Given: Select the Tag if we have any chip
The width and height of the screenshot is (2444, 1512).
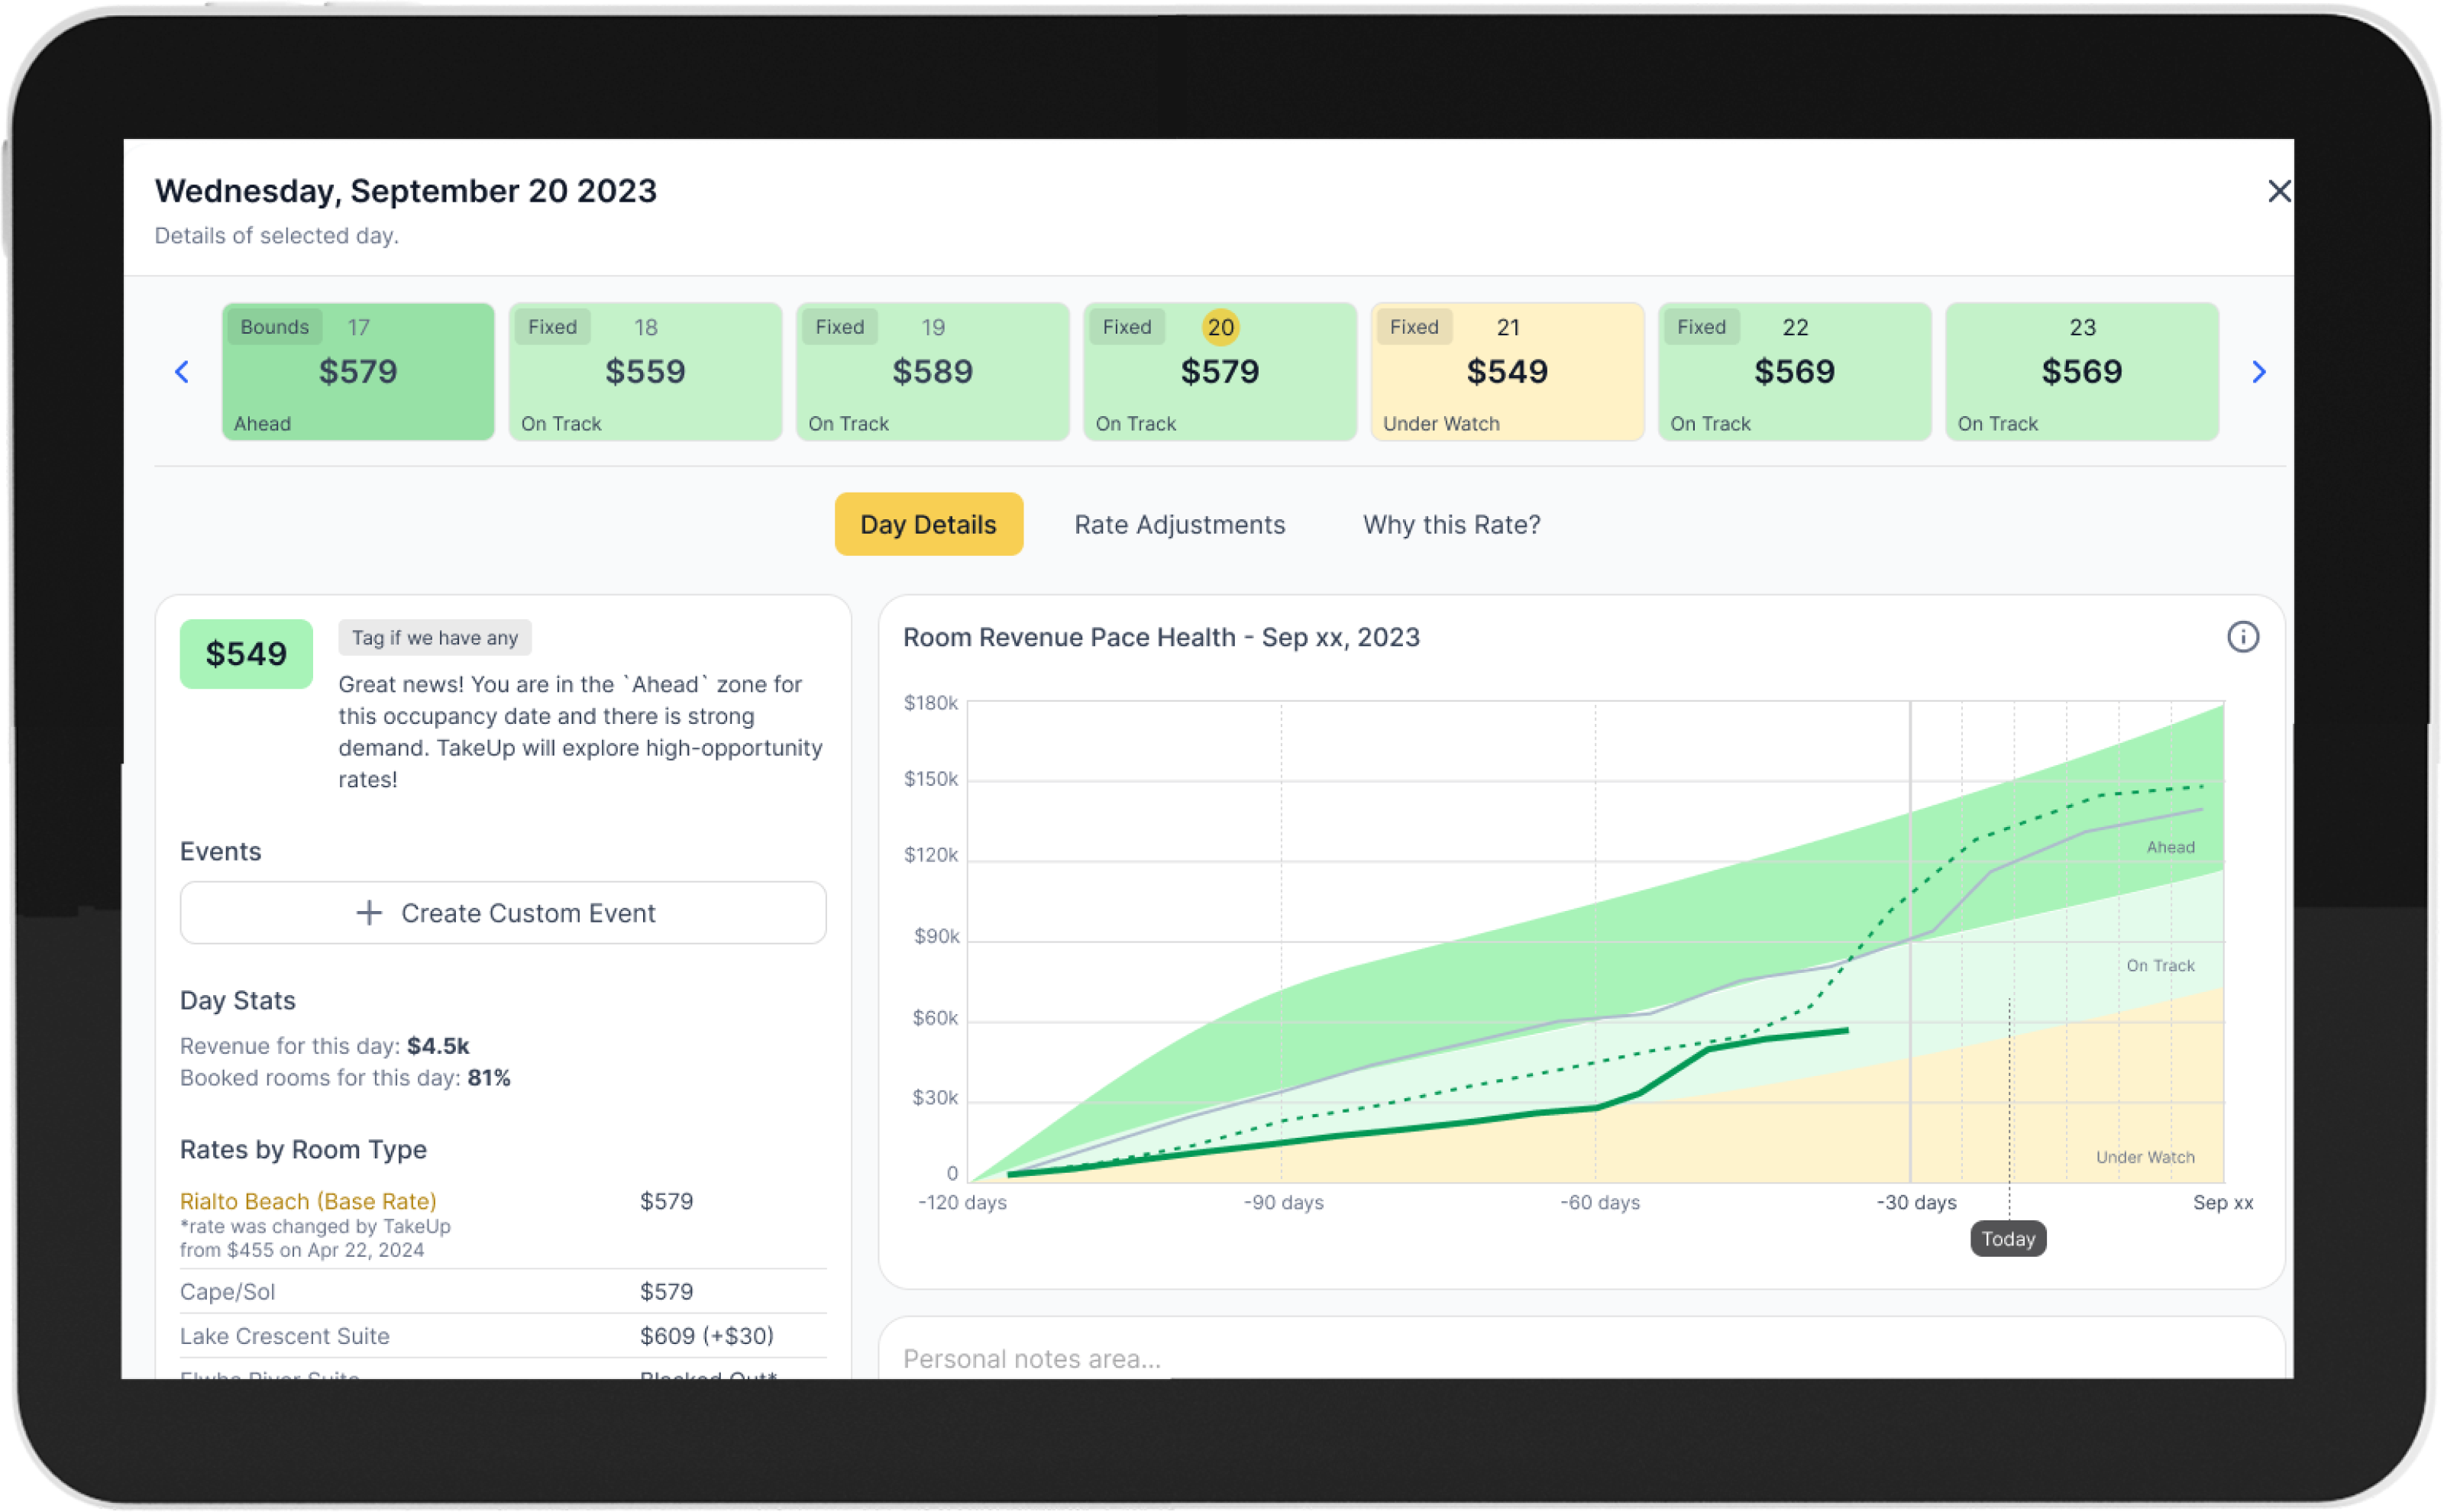Looking at the screenshot, I should [x=434, y=637].
